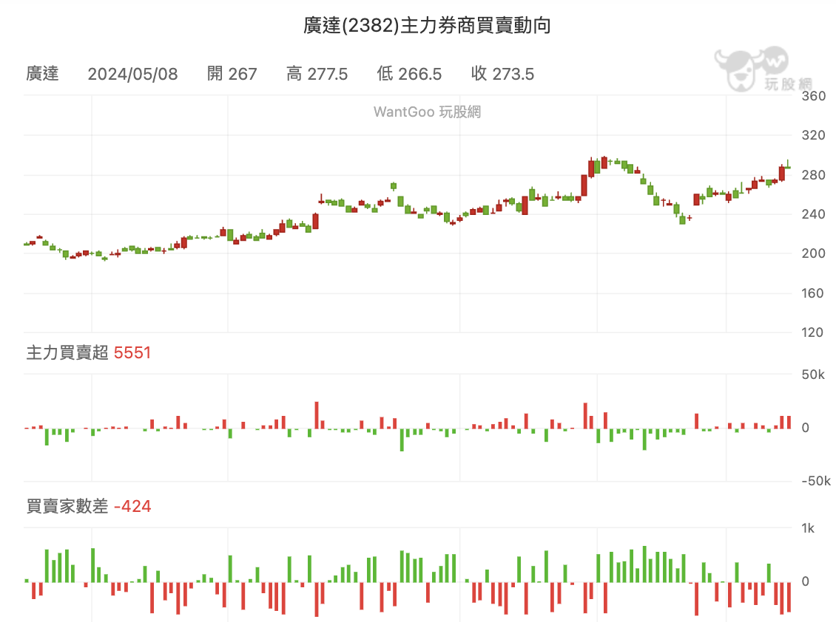Click the 低 266.5 low price text
The width and height of the screenshot is (836, 622).
[x=409, y=74]
